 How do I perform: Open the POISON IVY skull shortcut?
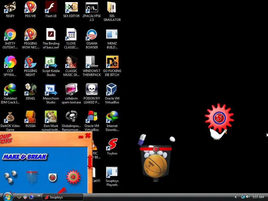[92, 93]
